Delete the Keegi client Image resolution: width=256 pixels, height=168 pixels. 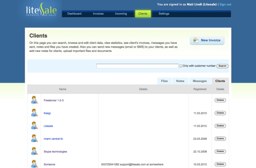tap(220, 113)
